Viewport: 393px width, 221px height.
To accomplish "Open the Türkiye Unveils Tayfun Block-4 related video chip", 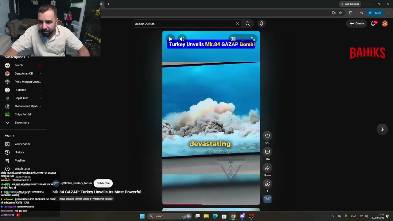I will coord(83,199).
